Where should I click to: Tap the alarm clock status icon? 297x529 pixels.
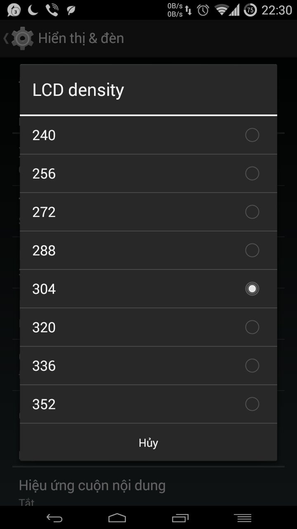point(203,10)
